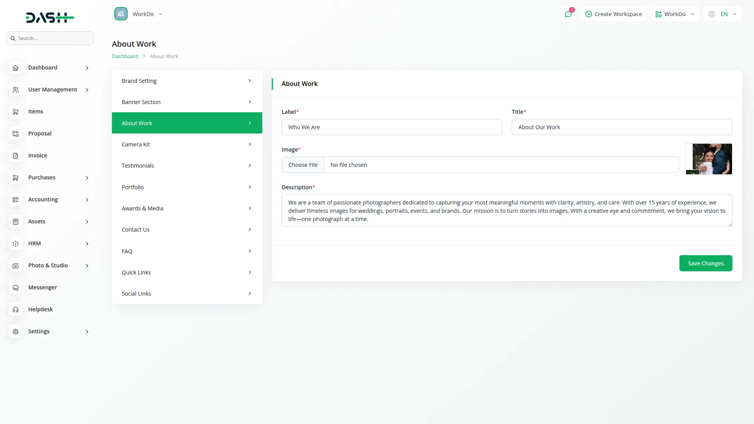Click the Dashboard home icon

(16, 68)
